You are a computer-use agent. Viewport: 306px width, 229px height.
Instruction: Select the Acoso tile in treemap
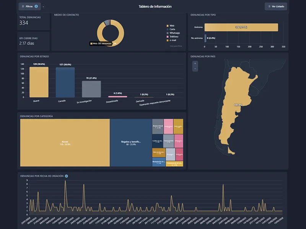pos(65,142)
